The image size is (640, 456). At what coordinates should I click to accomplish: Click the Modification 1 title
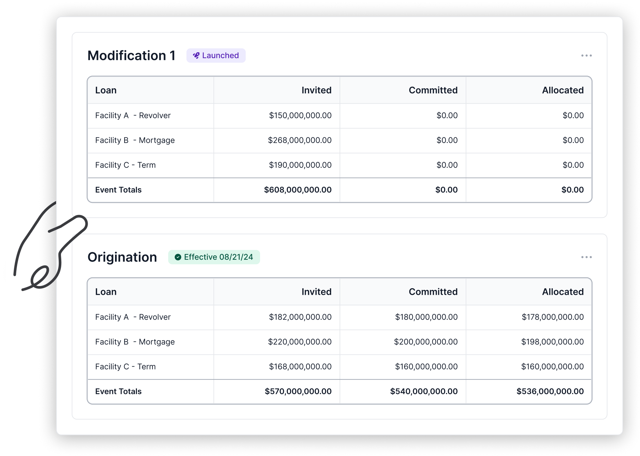[131, 55]
